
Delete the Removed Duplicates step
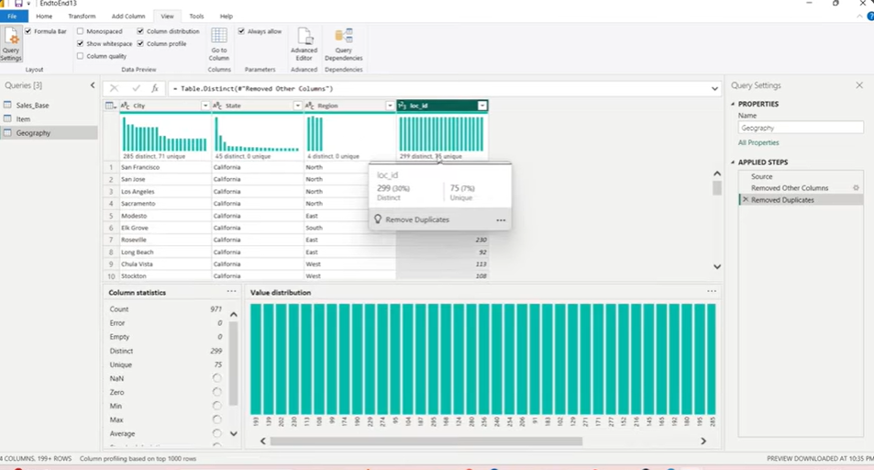746,200
